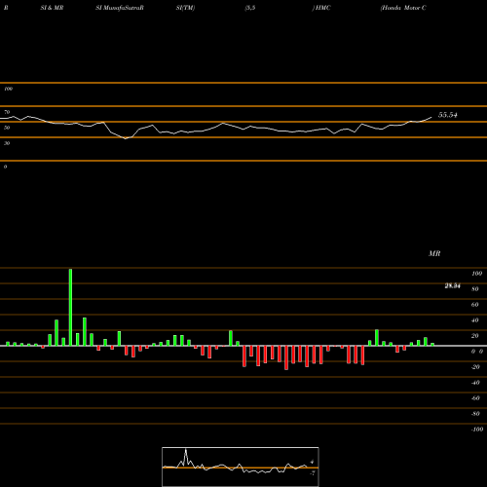Click the lowest dip of the RSI line
487x487 pixels.
[126, 138]
